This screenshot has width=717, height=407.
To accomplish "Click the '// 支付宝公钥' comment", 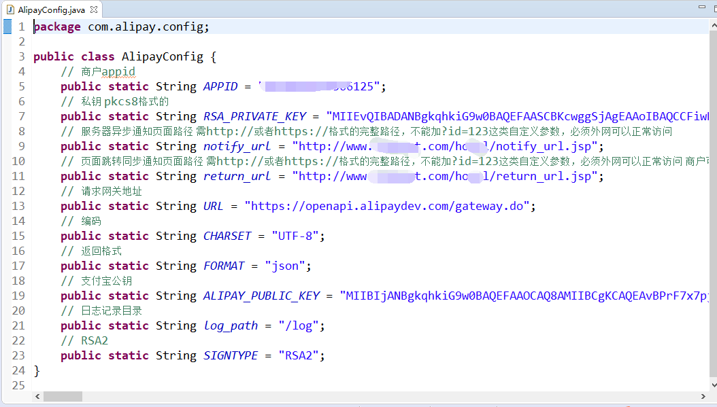I will pyautogui.click(x=96, y=281).
